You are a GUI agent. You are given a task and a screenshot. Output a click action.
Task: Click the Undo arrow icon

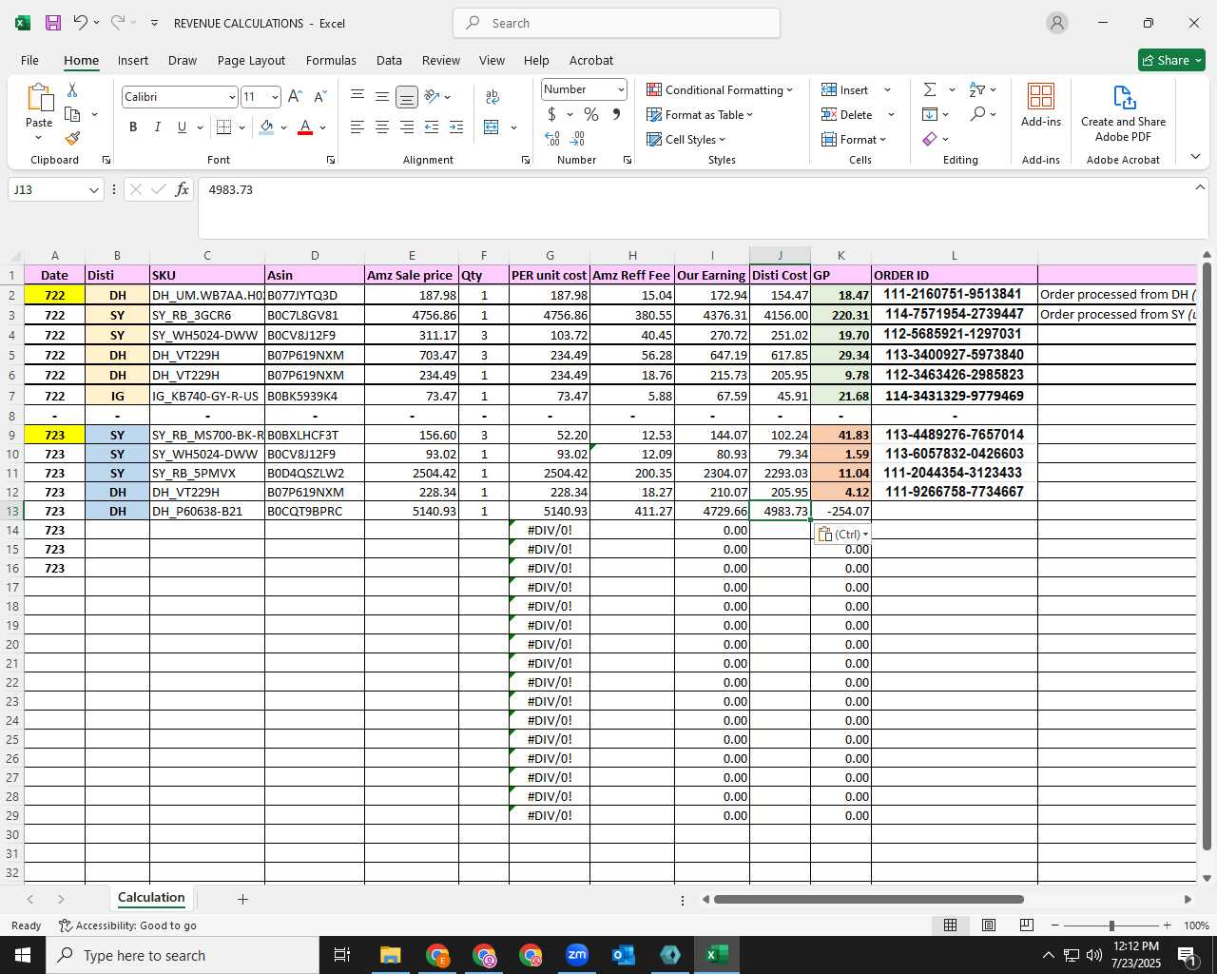click(x=81, y=23)
